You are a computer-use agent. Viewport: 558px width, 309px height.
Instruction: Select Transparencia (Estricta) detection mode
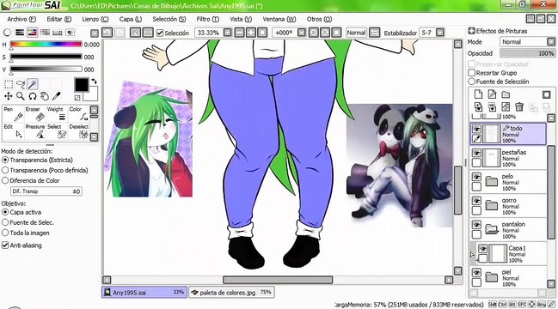tap(5, 161)
